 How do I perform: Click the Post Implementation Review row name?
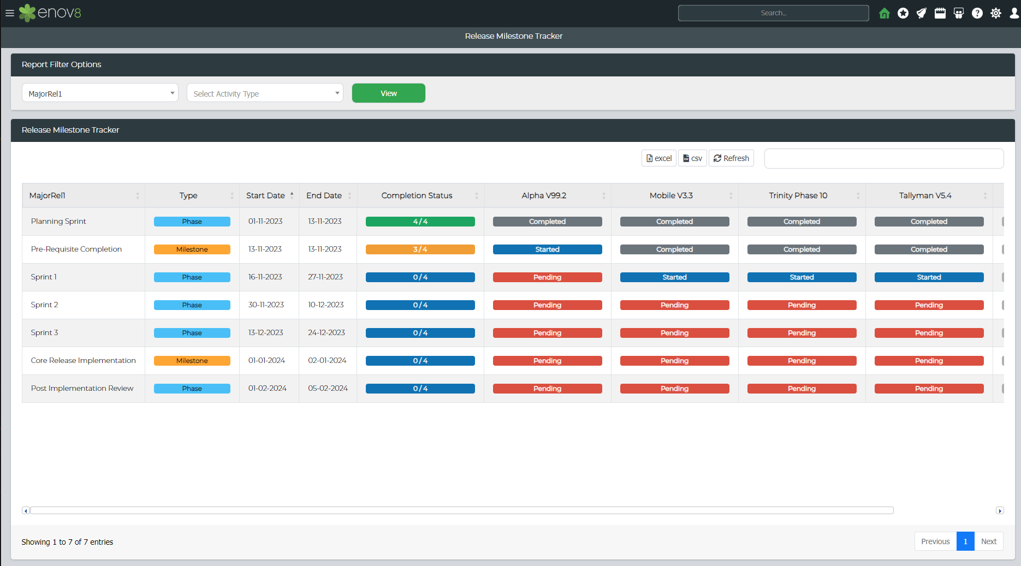(82, 388)
